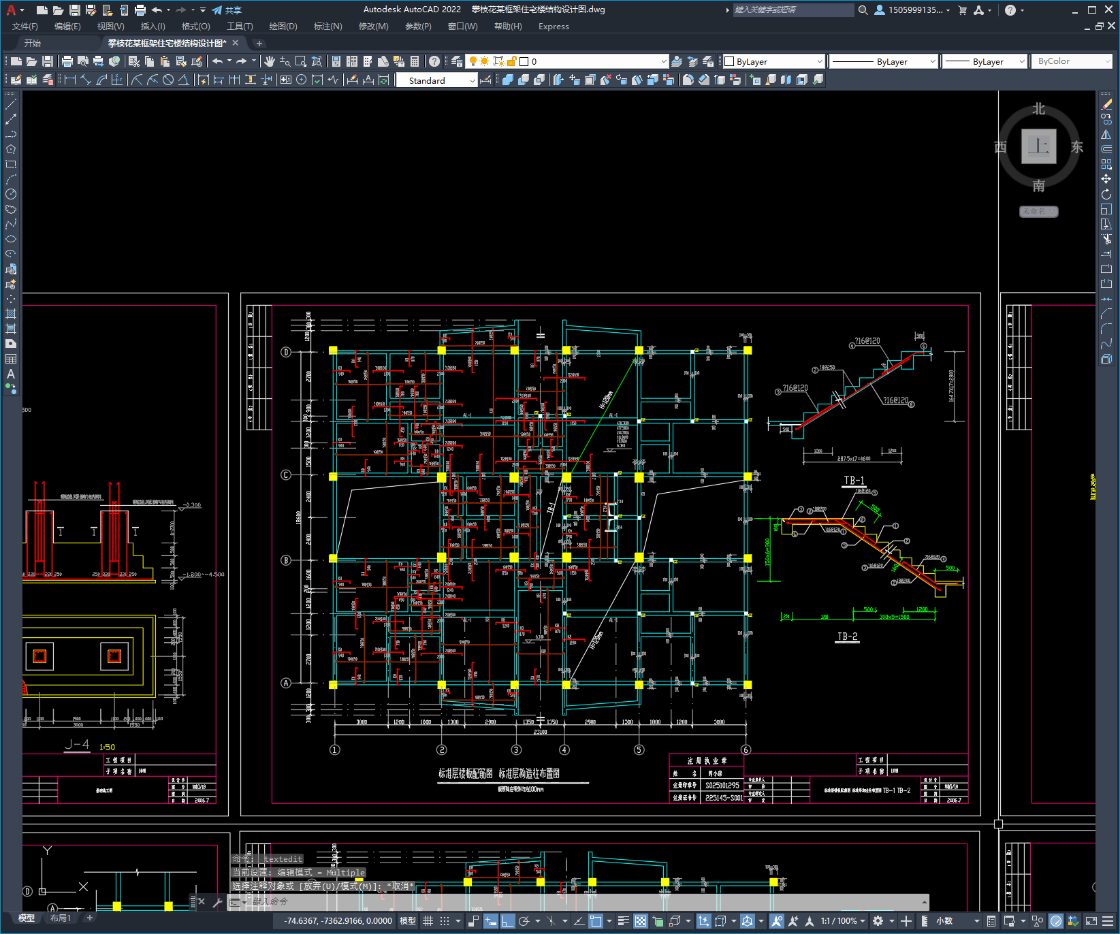The height and width of the screenshot is (934, 1120).
Task: Open the 视图(V) menu
Action: point(110,27)
